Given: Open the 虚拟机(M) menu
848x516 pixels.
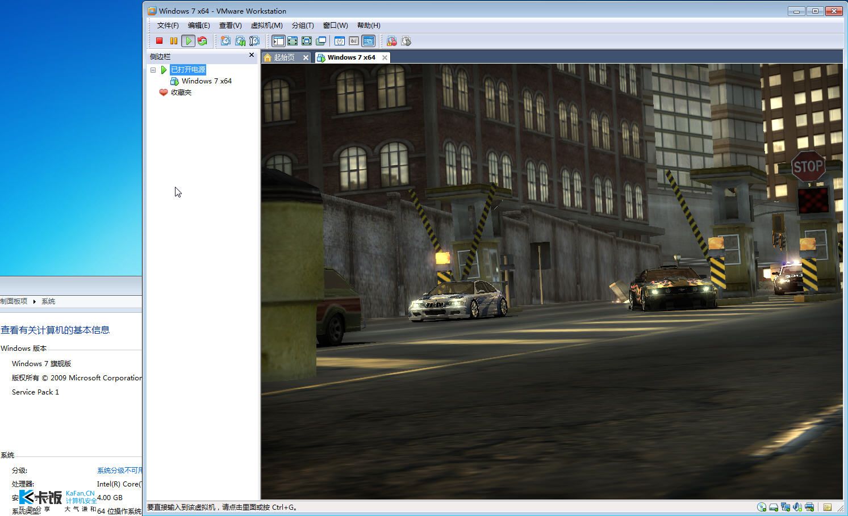Looking at the screenshot, I should (266, 26).
